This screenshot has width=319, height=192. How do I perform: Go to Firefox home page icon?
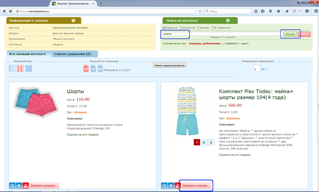point(278,11)
